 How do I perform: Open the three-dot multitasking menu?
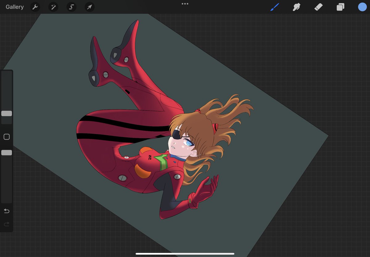click(185, 4)
